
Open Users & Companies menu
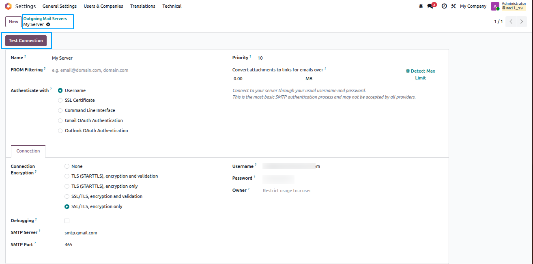pos(103,6)
